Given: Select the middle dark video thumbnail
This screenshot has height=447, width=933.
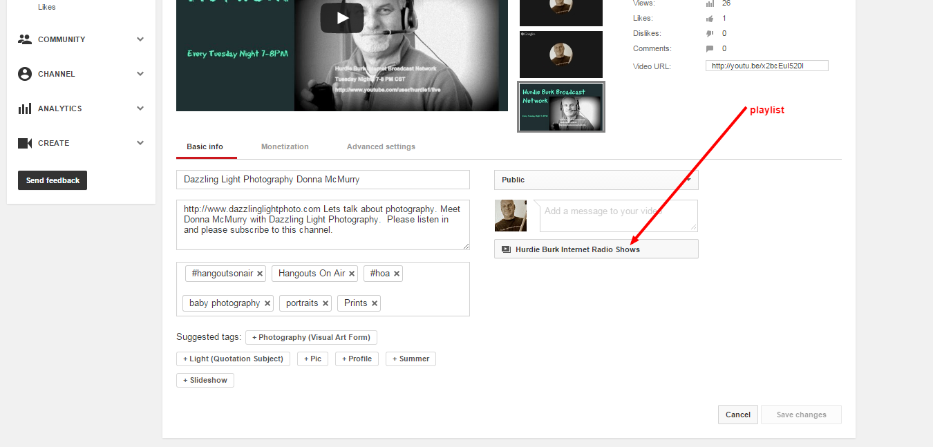Looking at the screenshot, I should [561, 55].
